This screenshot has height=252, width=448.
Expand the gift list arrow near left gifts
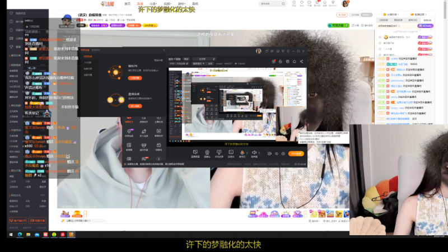pyautogui.click(x=85, y=213)
